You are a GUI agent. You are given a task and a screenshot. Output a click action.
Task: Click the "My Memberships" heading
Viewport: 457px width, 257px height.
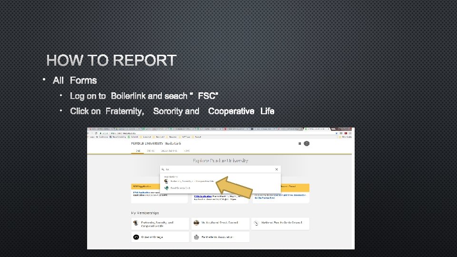point(145,213)
